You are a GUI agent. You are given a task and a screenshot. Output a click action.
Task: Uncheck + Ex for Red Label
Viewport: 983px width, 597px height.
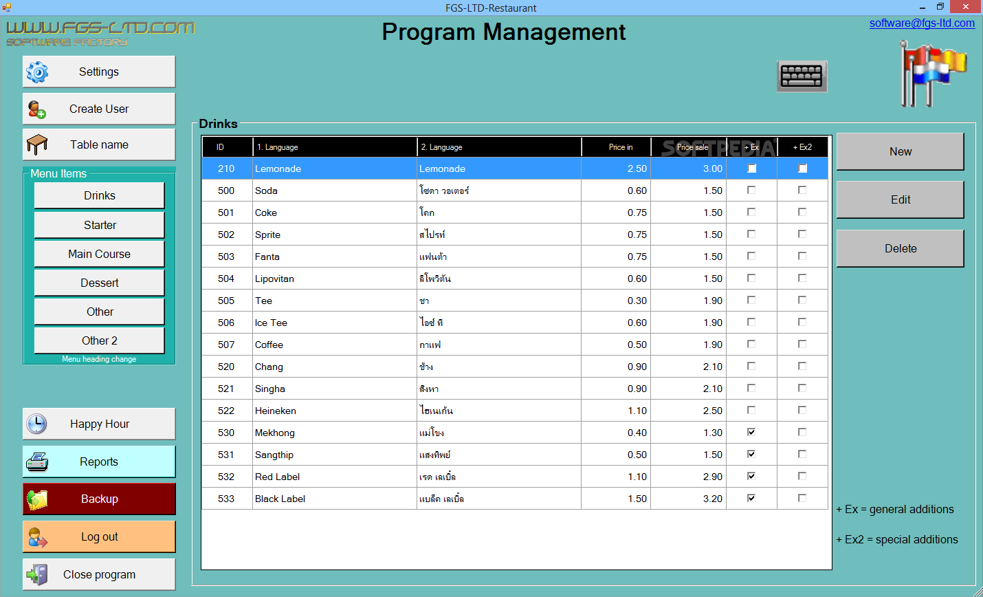751,477
